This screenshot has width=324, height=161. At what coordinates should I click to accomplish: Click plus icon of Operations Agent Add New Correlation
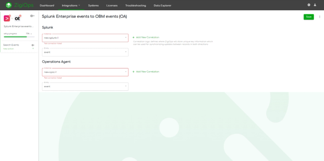133,72
